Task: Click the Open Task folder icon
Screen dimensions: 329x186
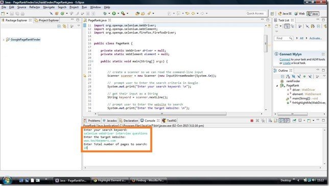Action: (x=143, y=13)
